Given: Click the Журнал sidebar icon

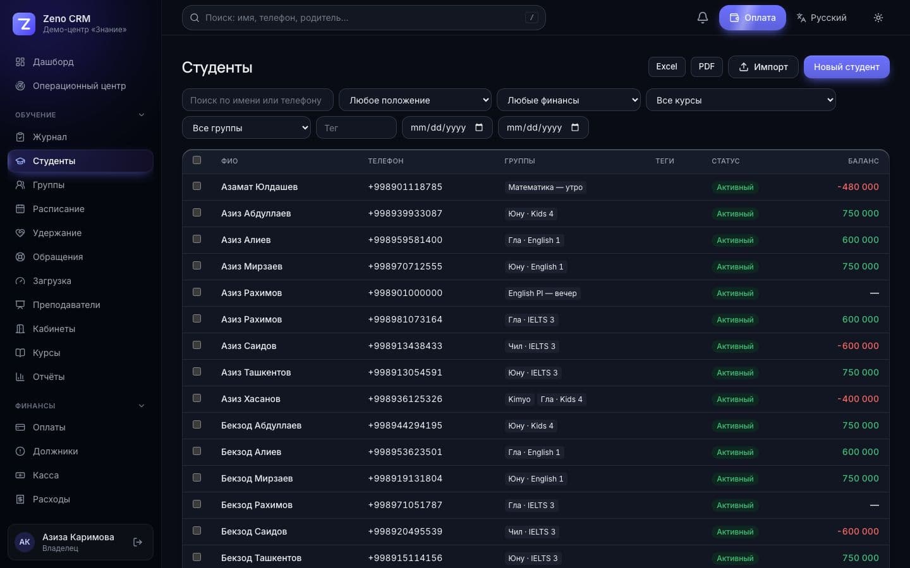Looking at the screenshot, I should coord(20,137).
